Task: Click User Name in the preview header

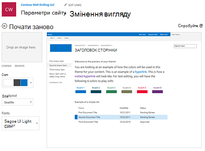Action: pyautogui.click(x=175, y=35)
